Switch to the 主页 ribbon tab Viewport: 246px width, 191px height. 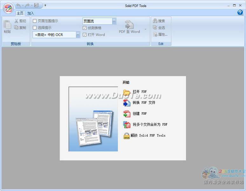coord(20,13)
